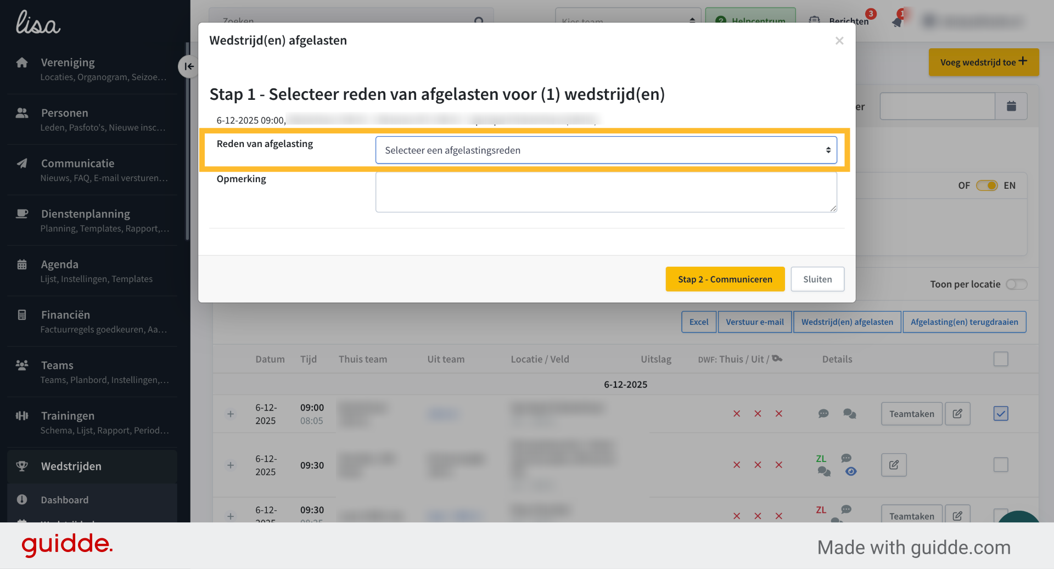The width and height of the screenshot is (1054, 569).
Task: Click the blue eye icon in the second match row
Action: click(851, 471)
